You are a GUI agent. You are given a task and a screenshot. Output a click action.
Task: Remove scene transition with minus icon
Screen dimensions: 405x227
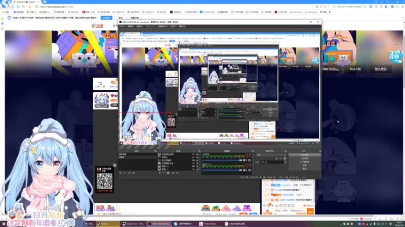pos(280,158)
